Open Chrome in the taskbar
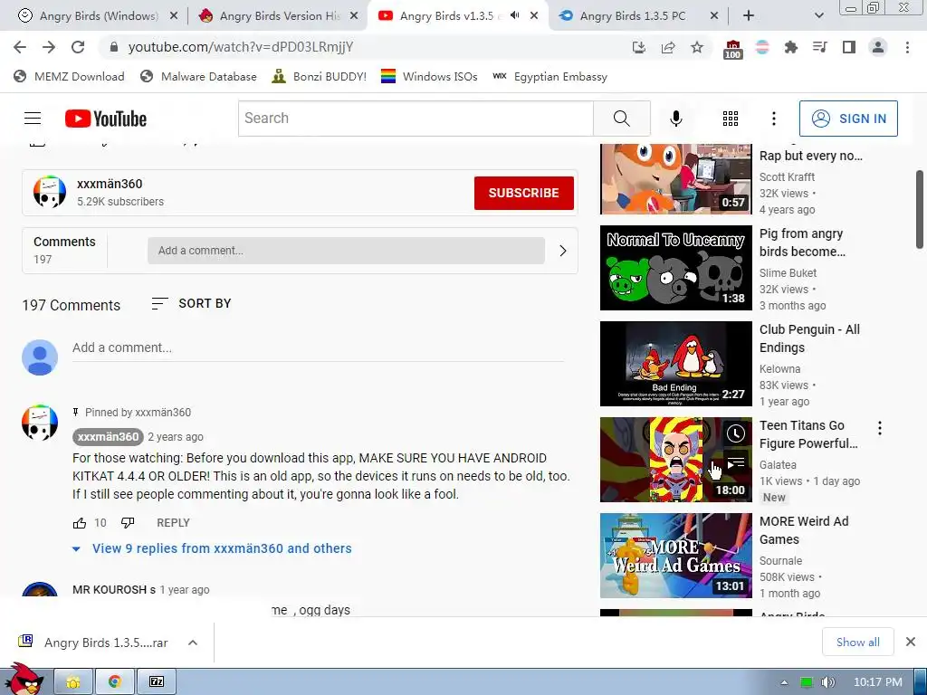 [x=115, y=681]
